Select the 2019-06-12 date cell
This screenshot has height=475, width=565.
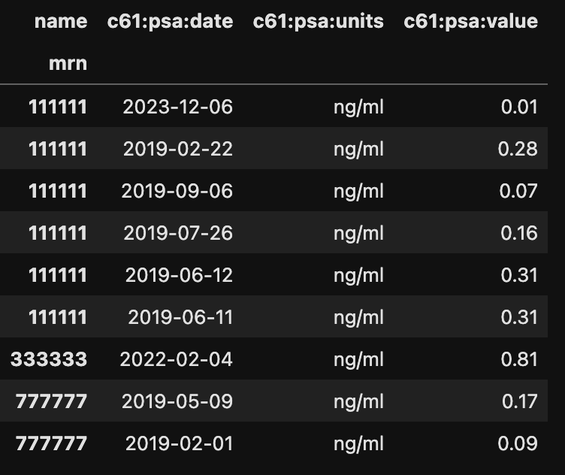tap(179, 275)
